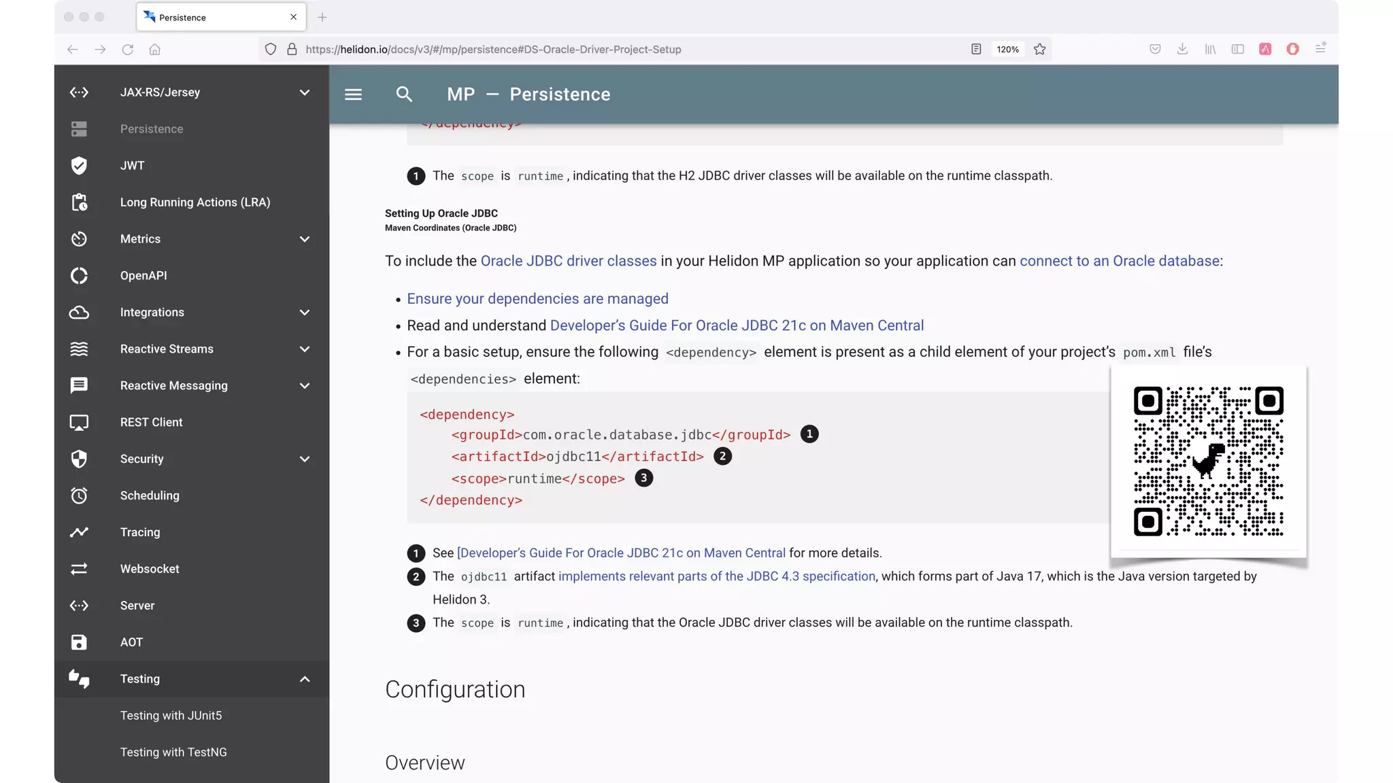The image size is (1393, 783).
Task: Collapse the Testing section chevron
Action: (305, 679)
